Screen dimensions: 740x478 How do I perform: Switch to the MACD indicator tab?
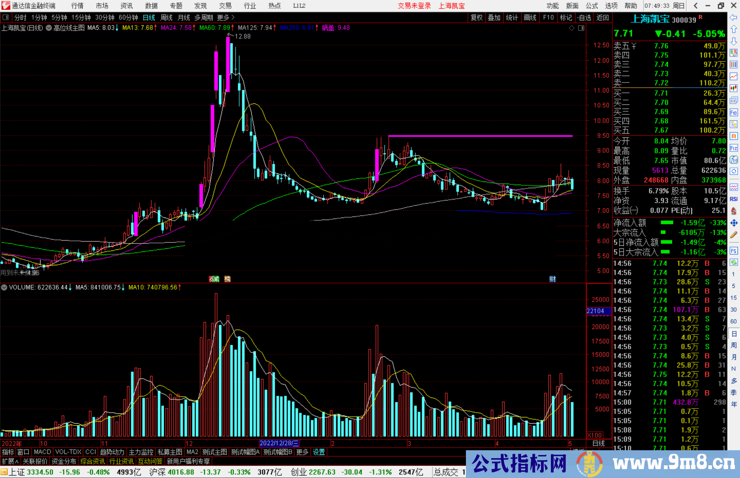pos(42,452)
